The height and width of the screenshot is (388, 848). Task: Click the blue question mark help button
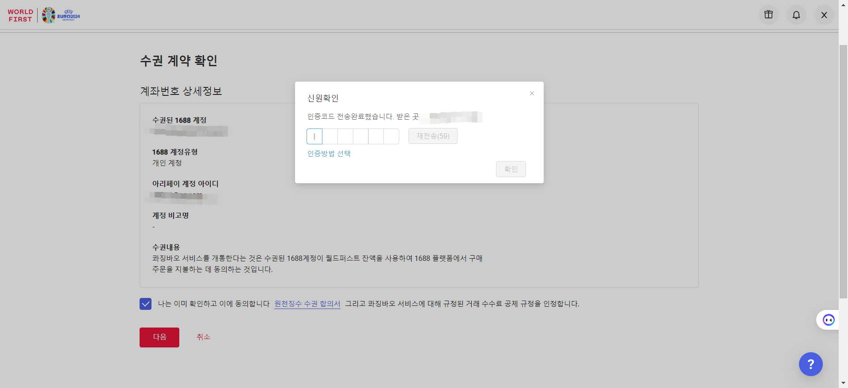click(810, 364)
